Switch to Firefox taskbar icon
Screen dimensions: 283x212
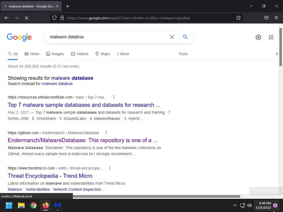click(x=46, y=205)
